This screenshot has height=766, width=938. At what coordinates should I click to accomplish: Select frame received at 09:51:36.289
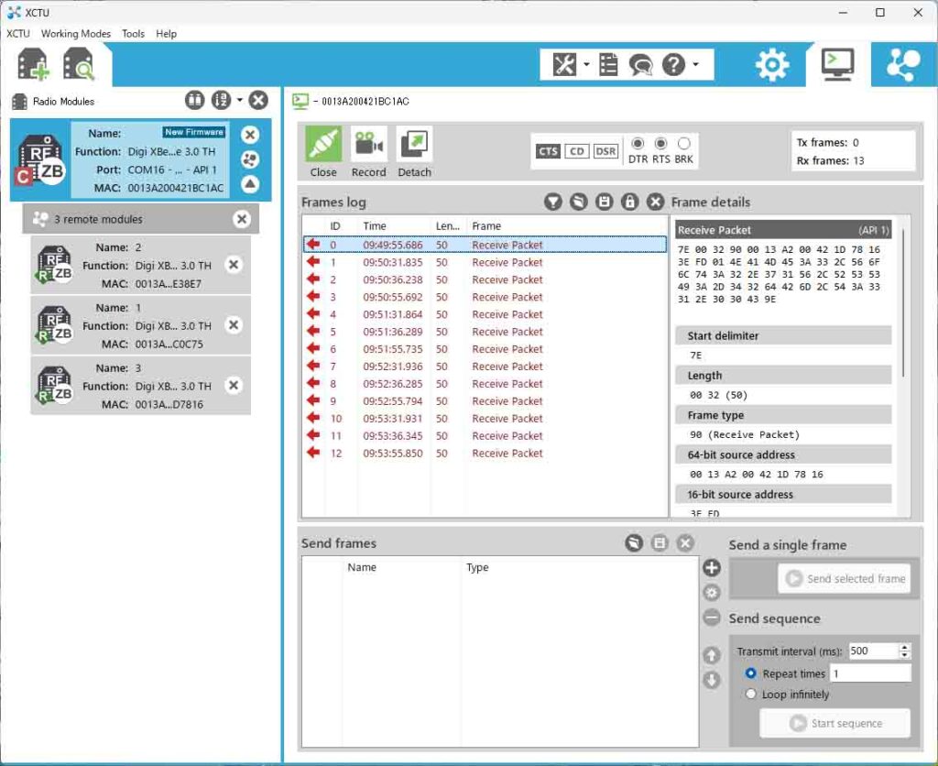[x=485, y=332]
